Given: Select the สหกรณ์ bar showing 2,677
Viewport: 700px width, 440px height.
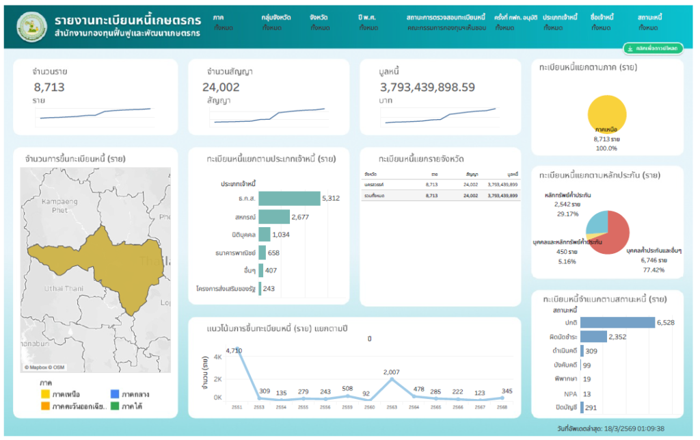Looking at the screenshot, I should (x=273, y=217).
